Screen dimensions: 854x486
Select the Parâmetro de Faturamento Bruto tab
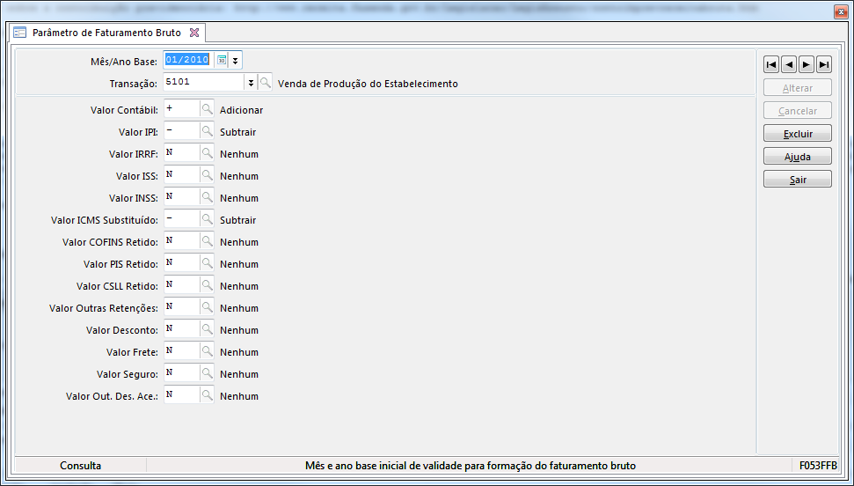106,33
